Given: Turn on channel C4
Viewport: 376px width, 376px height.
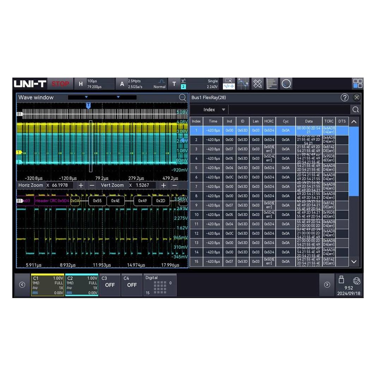Looking at the screenshot, I should (x=132, y=285).
